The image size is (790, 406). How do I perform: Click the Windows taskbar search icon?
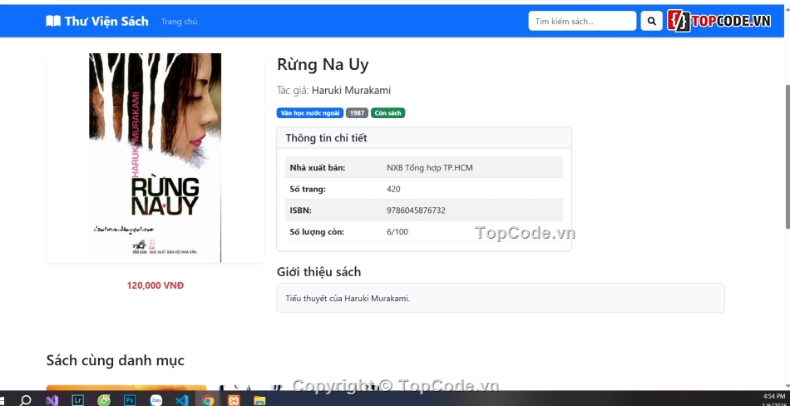pos(25,399)
